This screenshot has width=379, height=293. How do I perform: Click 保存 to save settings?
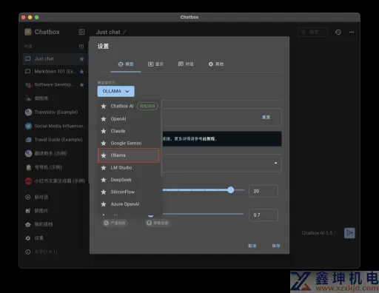(276, 246)
